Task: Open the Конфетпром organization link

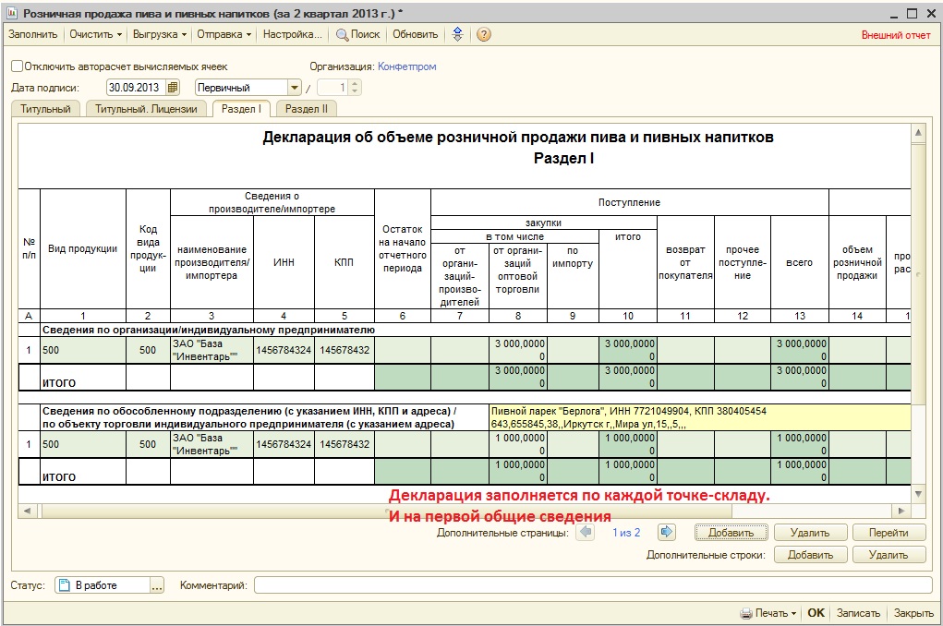Action: click(x=407, y=66)
